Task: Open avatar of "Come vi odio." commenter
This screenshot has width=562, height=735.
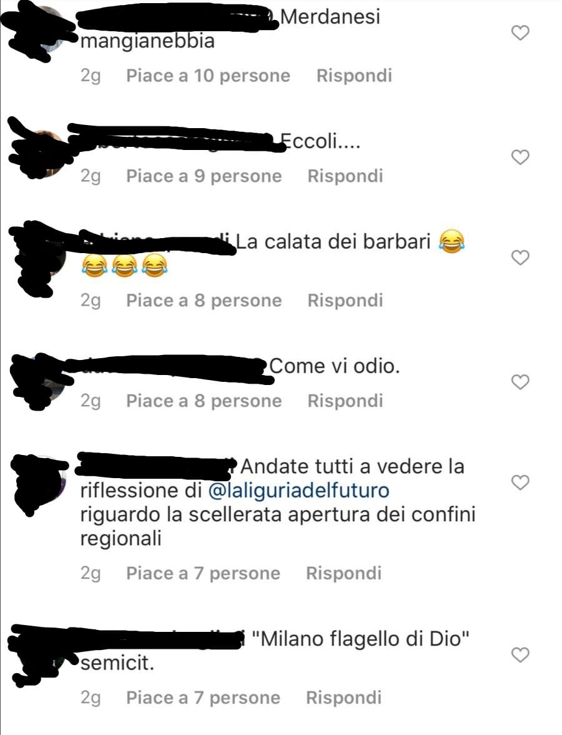Action: pyautogui.click(x=43, y=377)
